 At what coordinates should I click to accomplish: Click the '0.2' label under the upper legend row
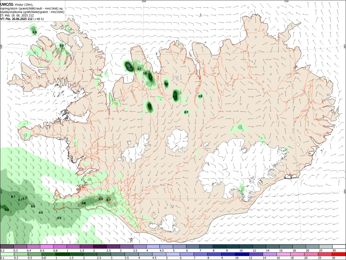[x=2, y=251]
